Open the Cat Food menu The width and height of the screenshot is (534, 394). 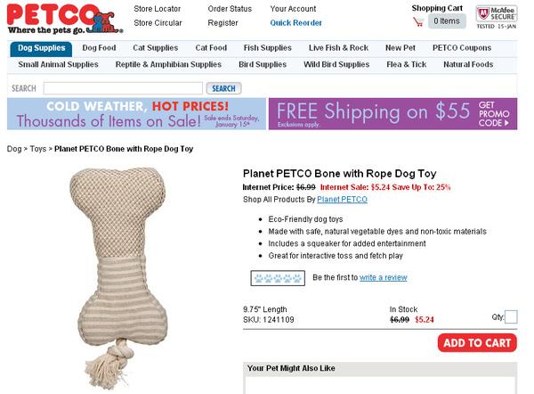click(x=211, y=48)
